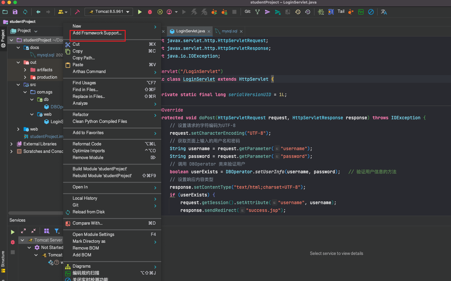The image size is (451, 281).
Task: Expand the External Libraries node
Action: pos(12,144)
